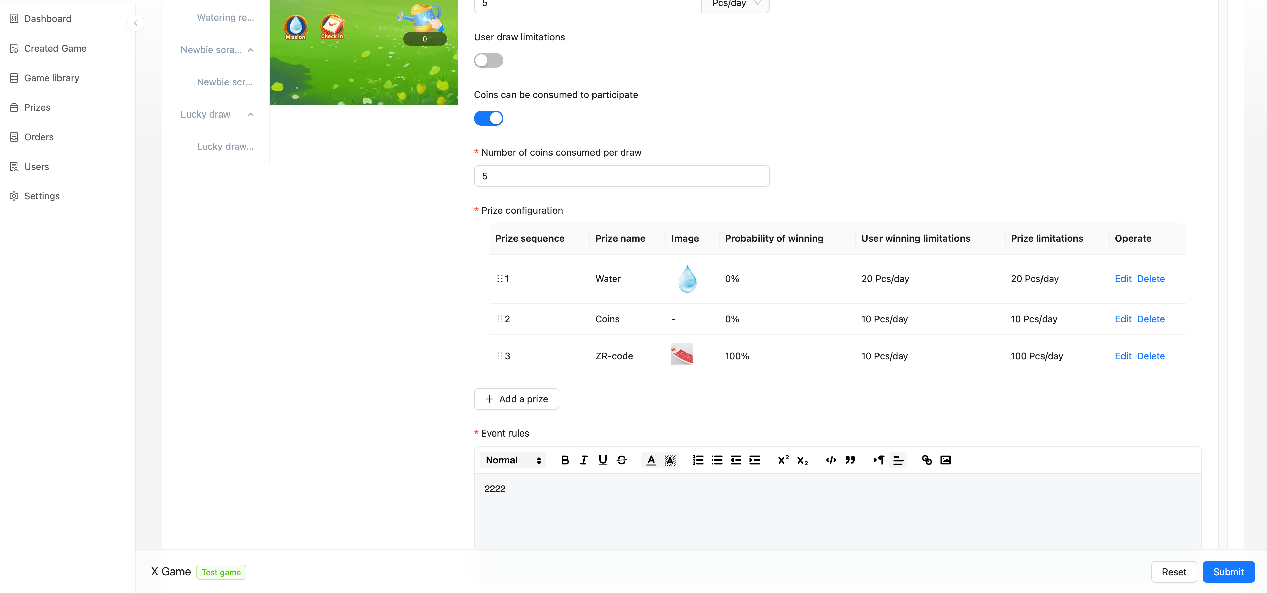Turn off coins consumed to participate toggle
The width and height of the screenshot is (1267, 593).
[x=488, y=119]
